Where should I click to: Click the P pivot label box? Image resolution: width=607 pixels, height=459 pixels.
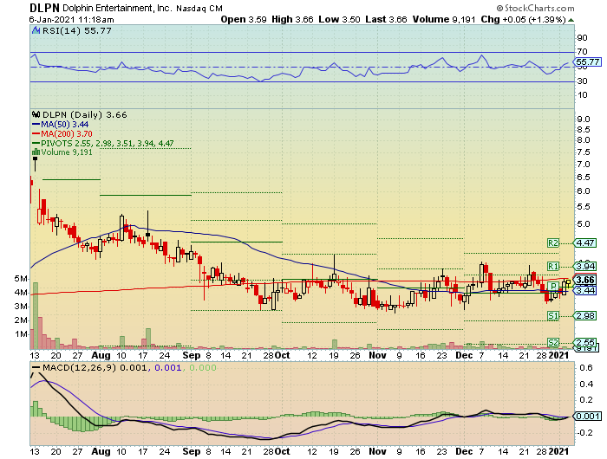pos(553,286)
